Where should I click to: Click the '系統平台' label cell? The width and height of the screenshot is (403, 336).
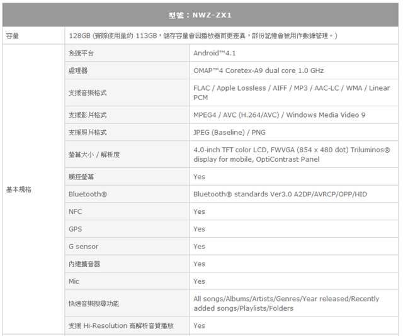click(x=127, y=53)
